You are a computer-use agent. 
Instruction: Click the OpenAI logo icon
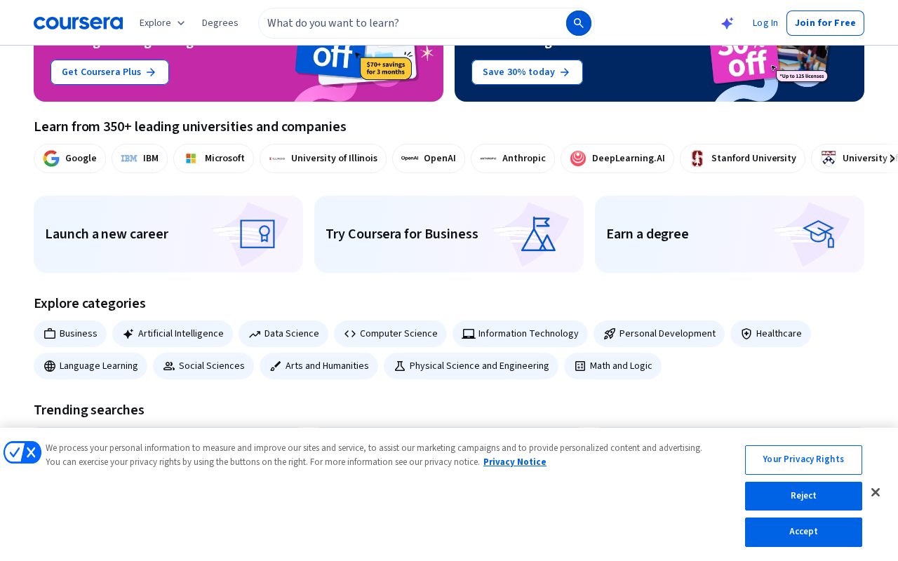410,158
